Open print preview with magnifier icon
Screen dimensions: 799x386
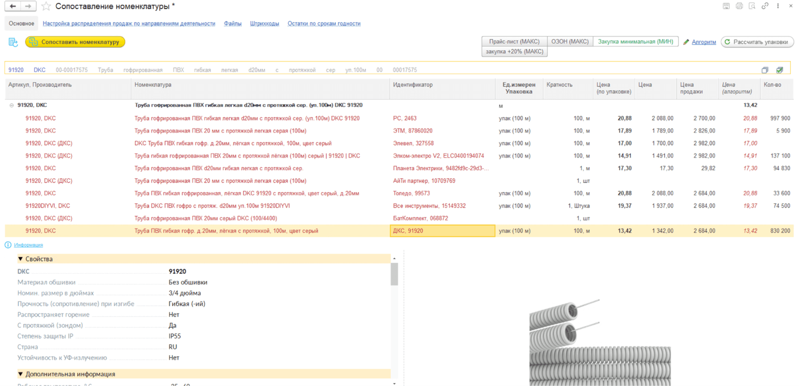pos(752,6)
